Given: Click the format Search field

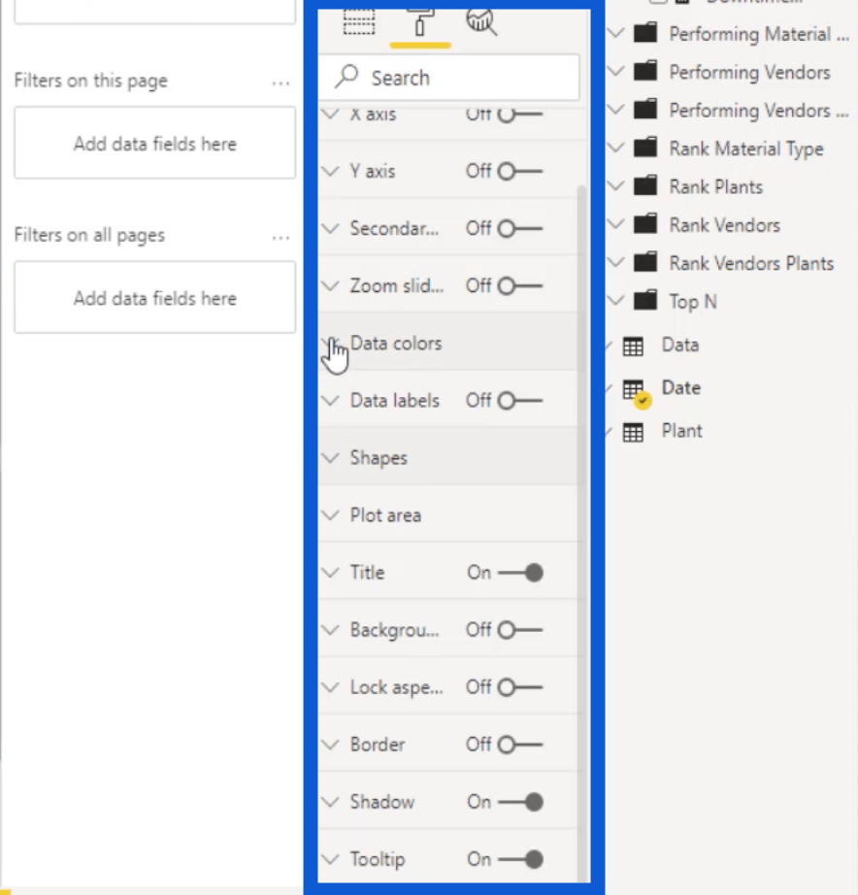Looking at the screenshot, I should point(448,78).
